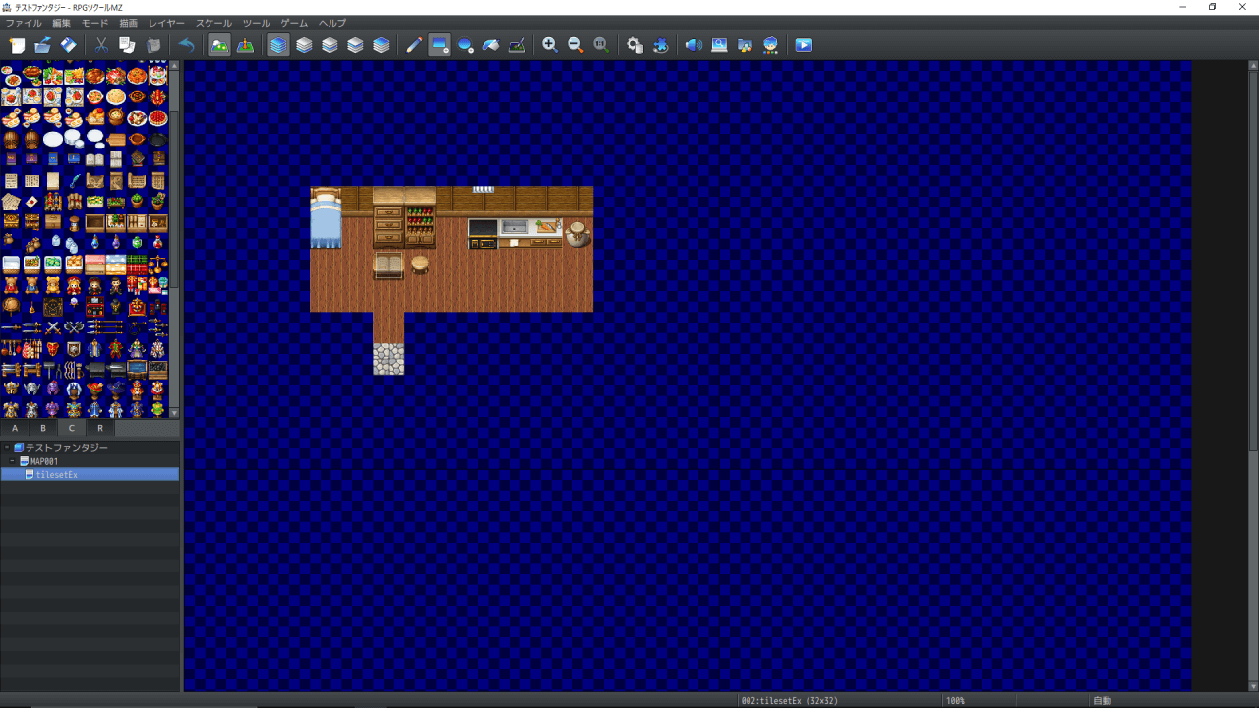Switch to Event editing mode
1259x708 pixels.
click(245, 45)
